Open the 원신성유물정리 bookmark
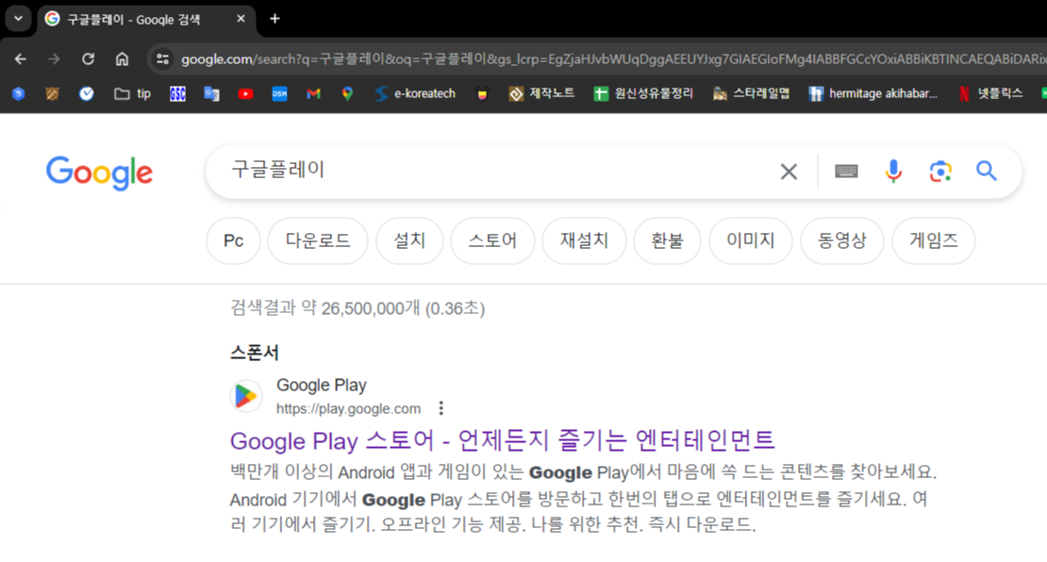Screen dimensions: 1047x562 [x=643, y=94]
